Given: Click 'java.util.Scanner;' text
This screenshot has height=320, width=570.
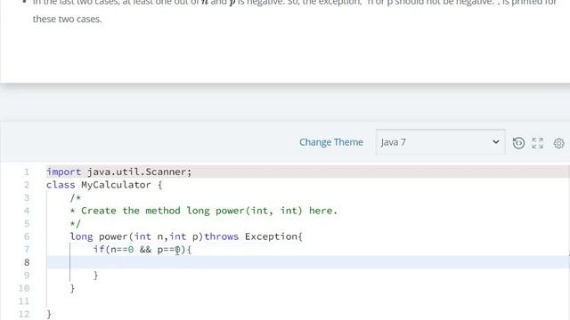Looking at the screenshot, I should [x=139, y=172].
